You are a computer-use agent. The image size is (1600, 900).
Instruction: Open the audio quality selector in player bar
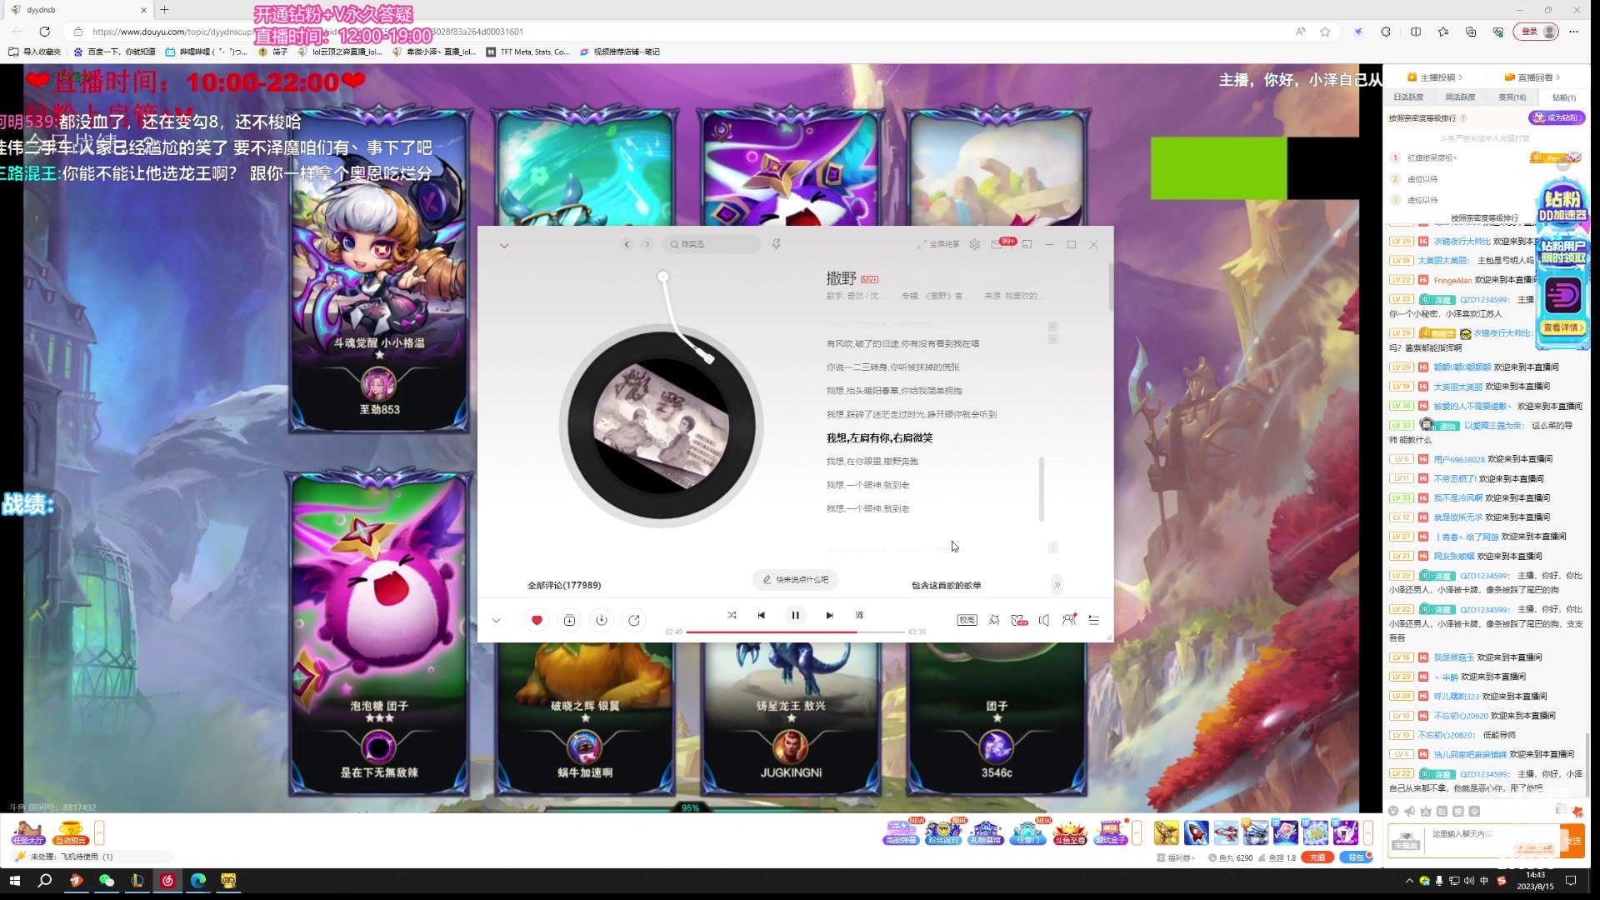pos(967,620)
